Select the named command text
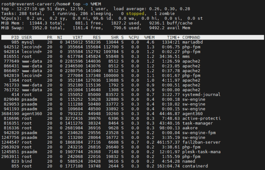Screen dimensions: 265x170 [x=188, y=161]
